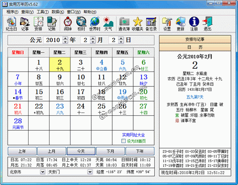Open the 天气 weather tool
This screenshot has height=185, width=238.
click(108, 24)
